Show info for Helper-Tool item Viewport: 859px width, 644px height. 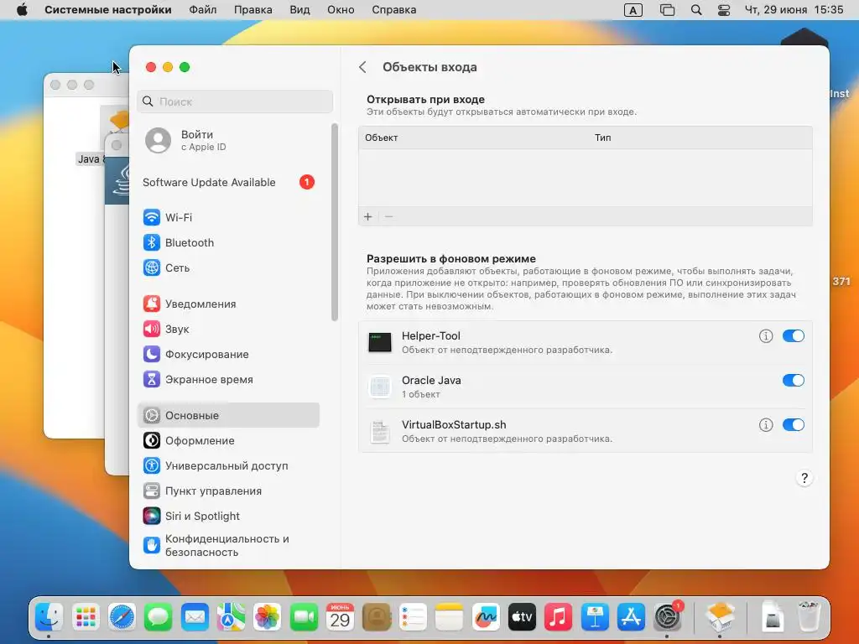(766, 336)
